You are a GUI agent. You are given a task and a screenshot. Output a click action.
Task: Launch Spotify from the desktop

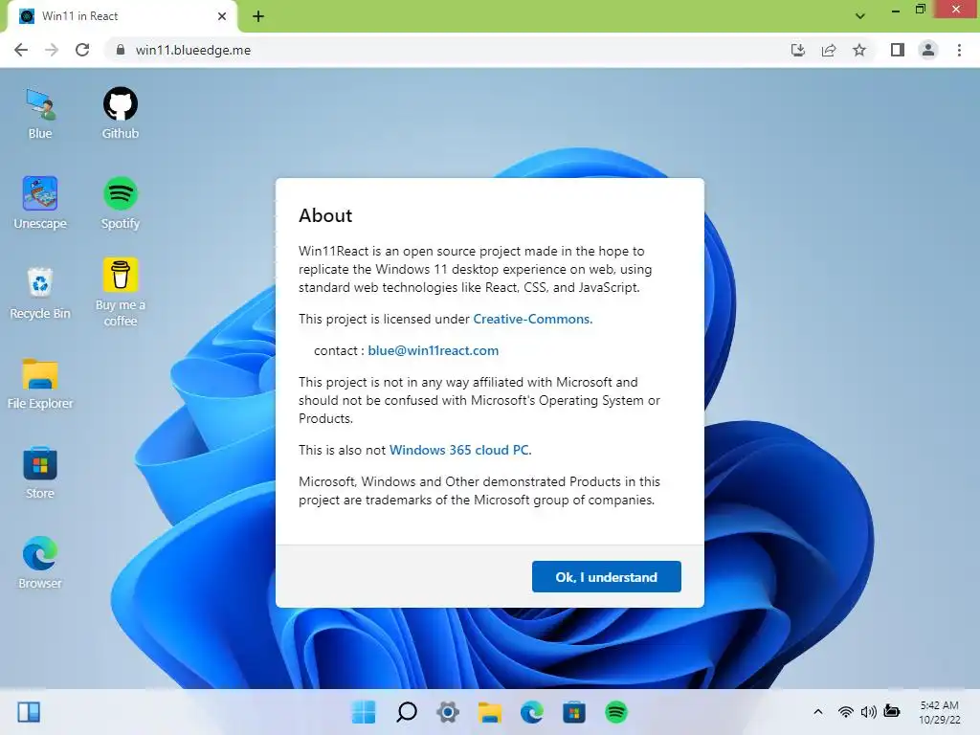(x=120, y=203)
